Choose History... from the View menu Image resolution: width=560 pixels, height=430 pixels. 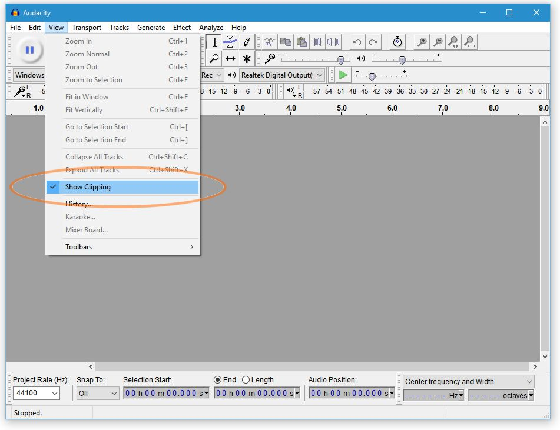tap(122, 204)
